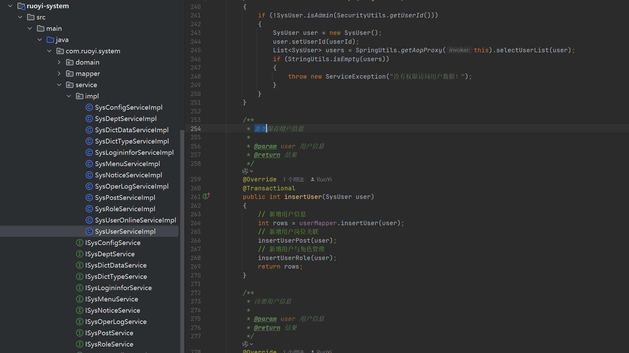Viewport: 629px width, 353px height.
Task: Click the domain package icon
Action: (70, 62)
